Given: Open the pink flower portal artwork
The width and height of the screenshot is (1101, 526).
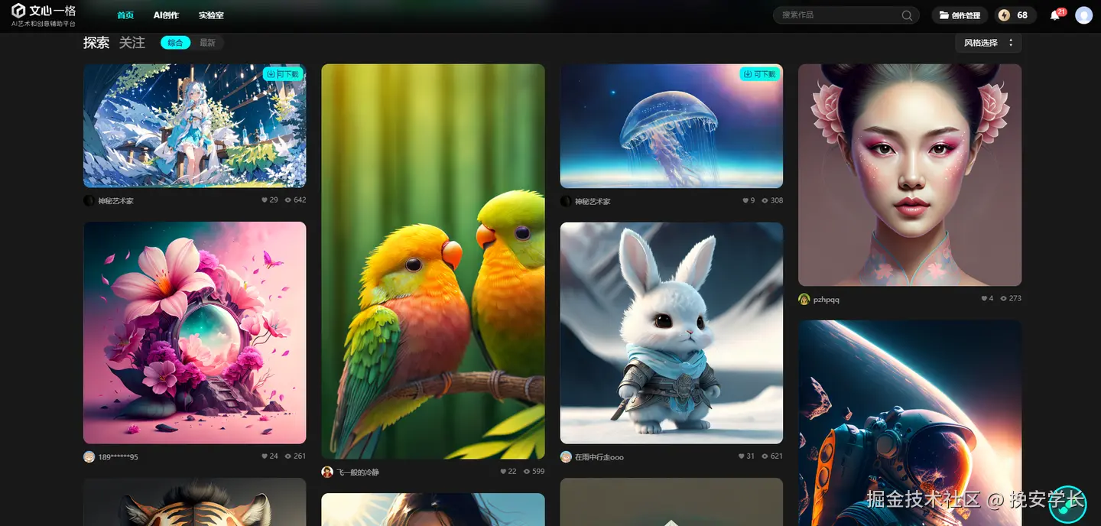Looking at the screenshot, I should point(194,333).
